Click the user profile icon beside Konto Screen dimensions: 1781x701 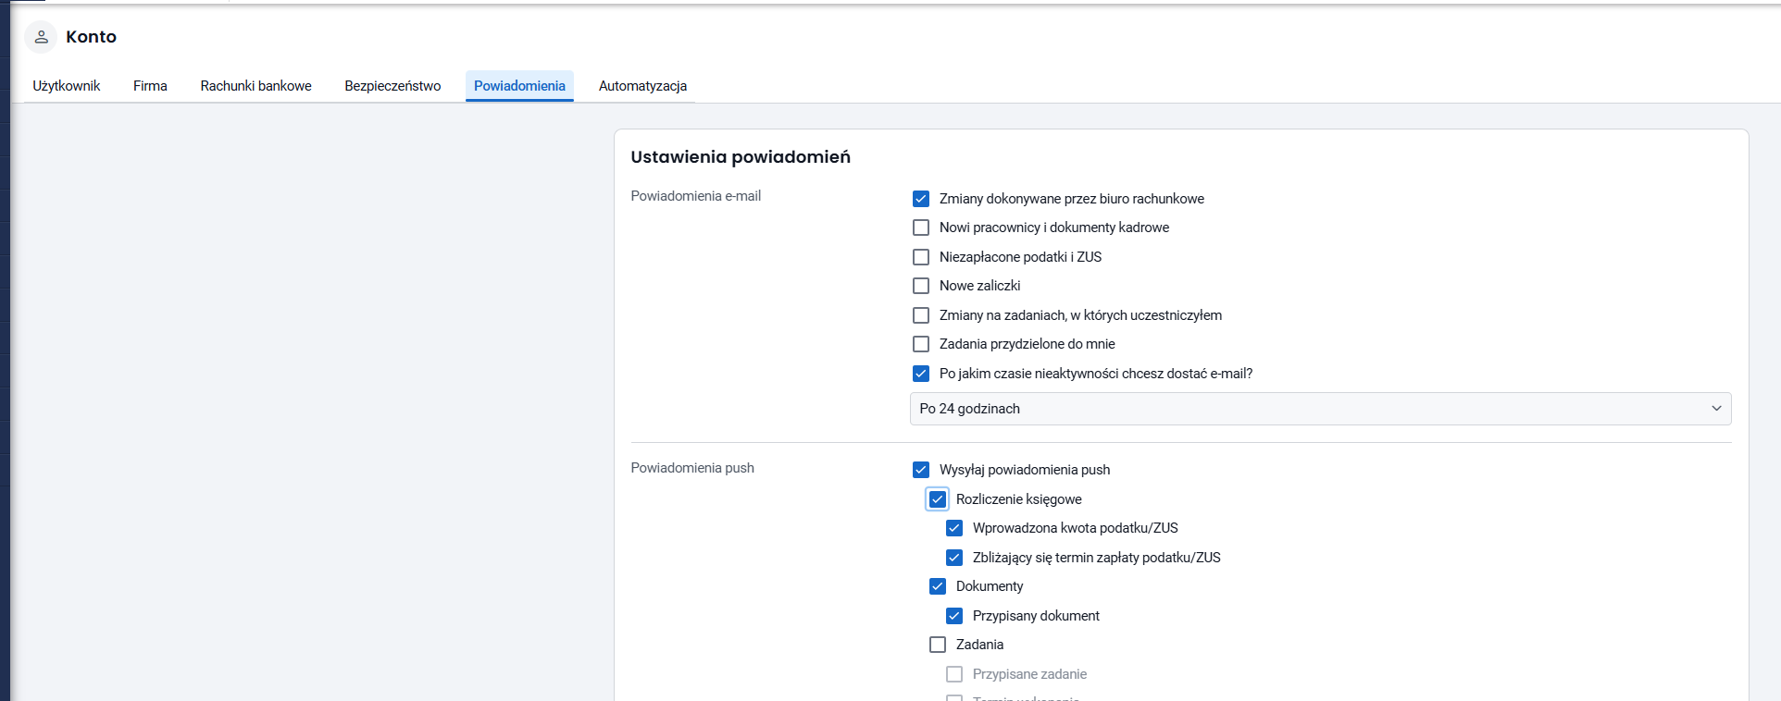tap(41, 37)
